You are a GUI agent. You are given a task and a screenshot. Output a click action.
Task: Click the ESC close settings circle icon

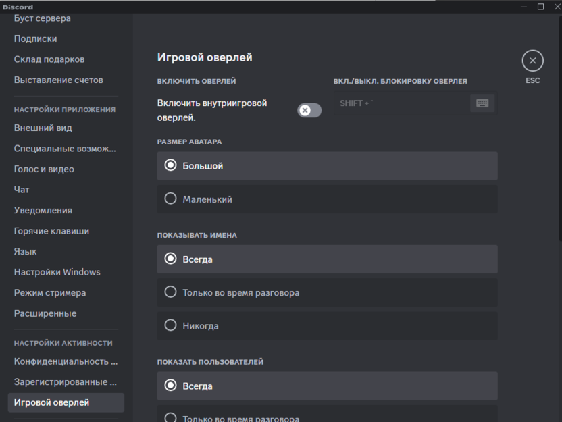pyautogui.click(x=532, y=61)
